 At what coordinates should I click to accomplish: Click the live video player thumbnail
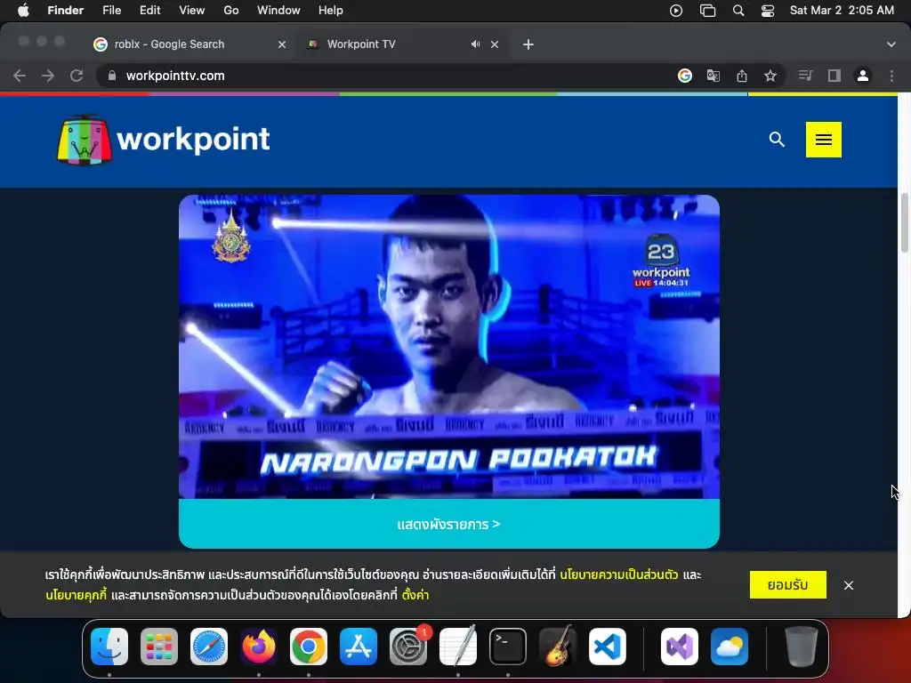click(449, 347)
